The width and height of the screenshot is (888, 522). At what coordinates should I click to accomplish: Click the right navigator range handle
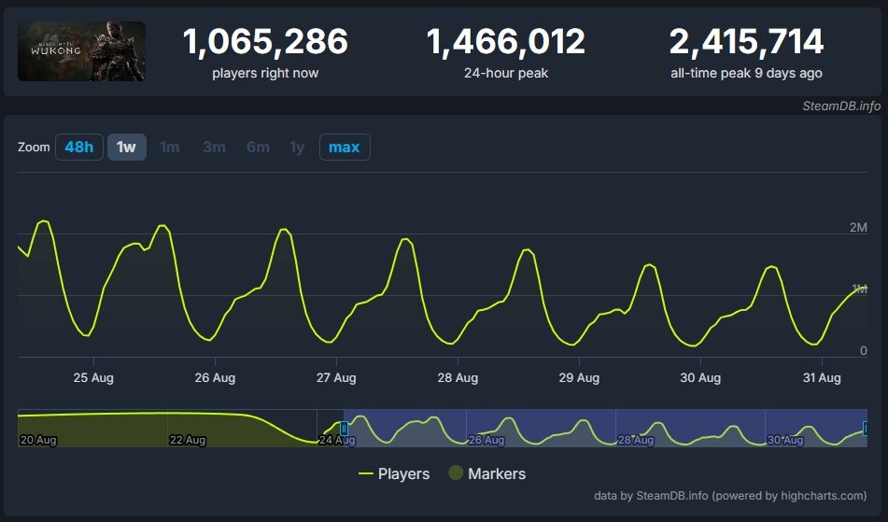(x=865, y=428)
